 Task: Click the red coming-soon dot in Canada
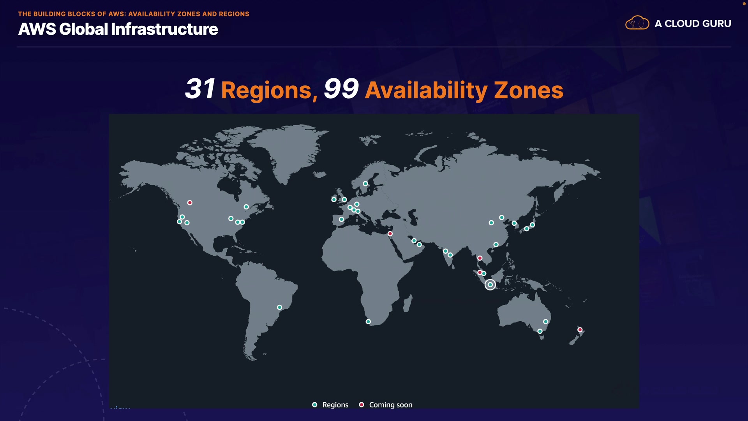190,203
